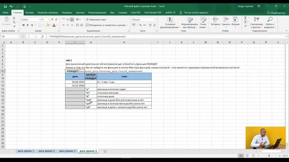Add a new sheet with the plus button
Image resolution: width=289 pixels, height=162 pixels.
(x=105, y=151)
